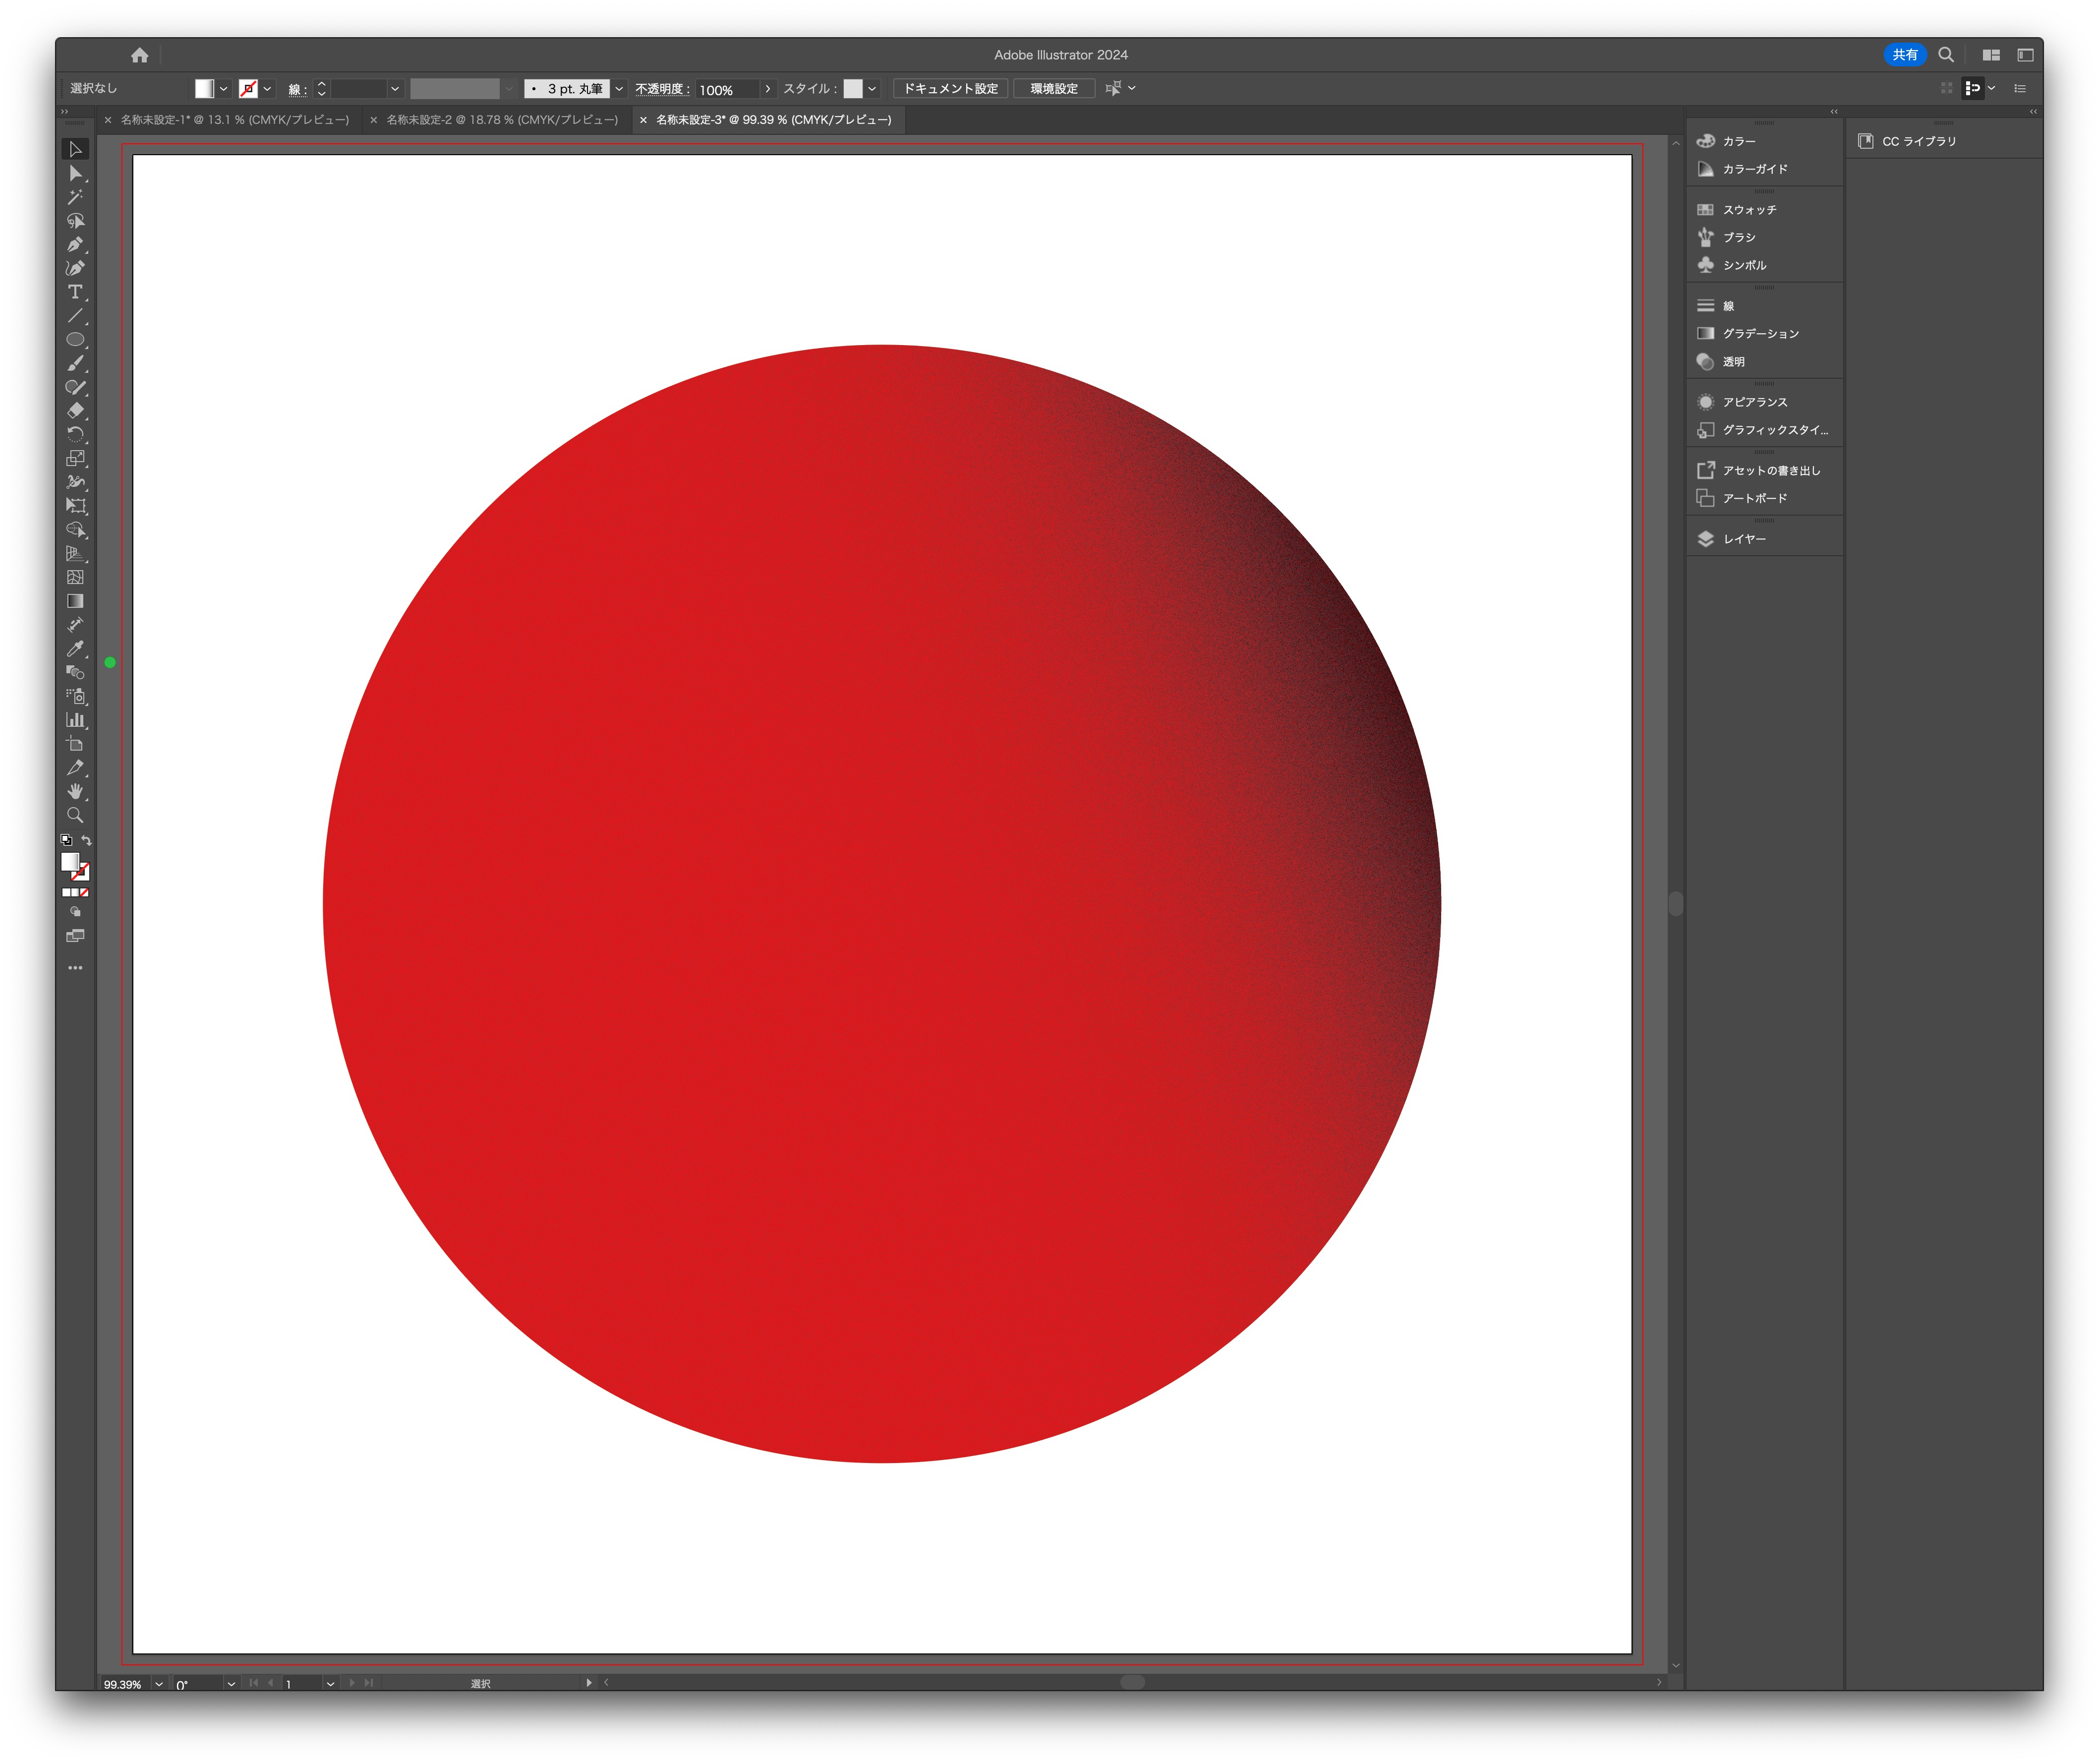Choose the Symbol Sprayer tool

tap(75, 696)
